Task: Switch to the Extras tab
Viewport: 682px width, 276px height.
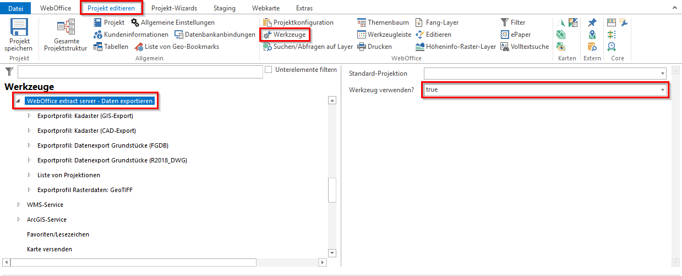Action: (304, 8)
